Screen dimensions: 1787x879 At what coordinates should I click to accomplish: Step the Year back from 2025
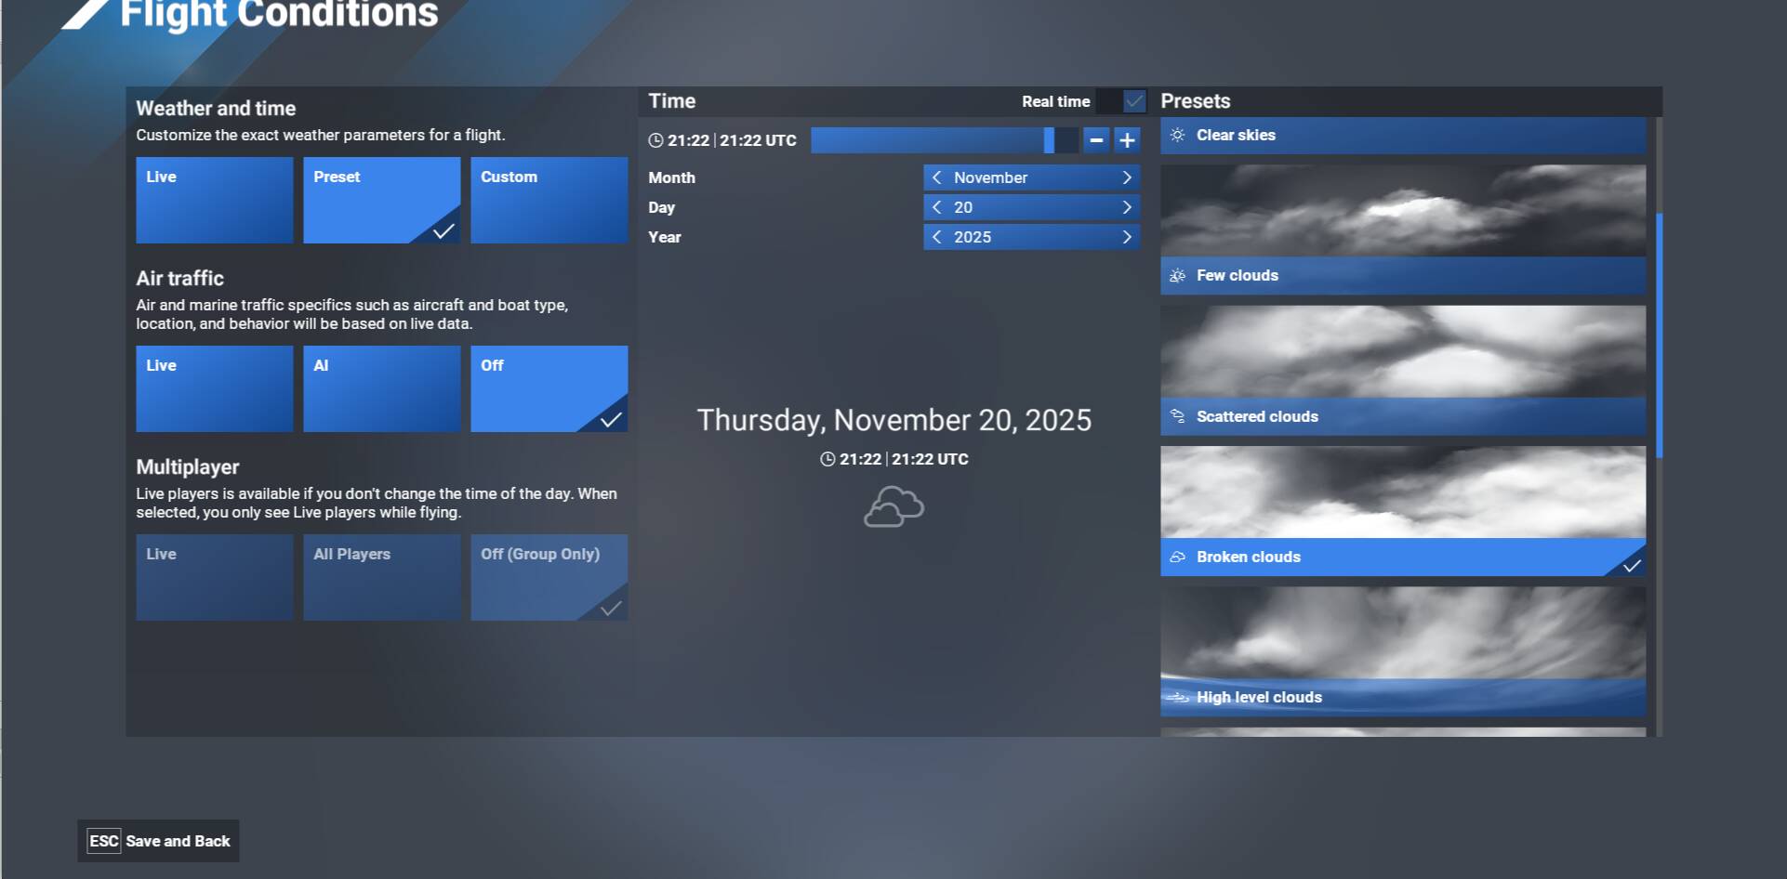click(x=936, y=237)
